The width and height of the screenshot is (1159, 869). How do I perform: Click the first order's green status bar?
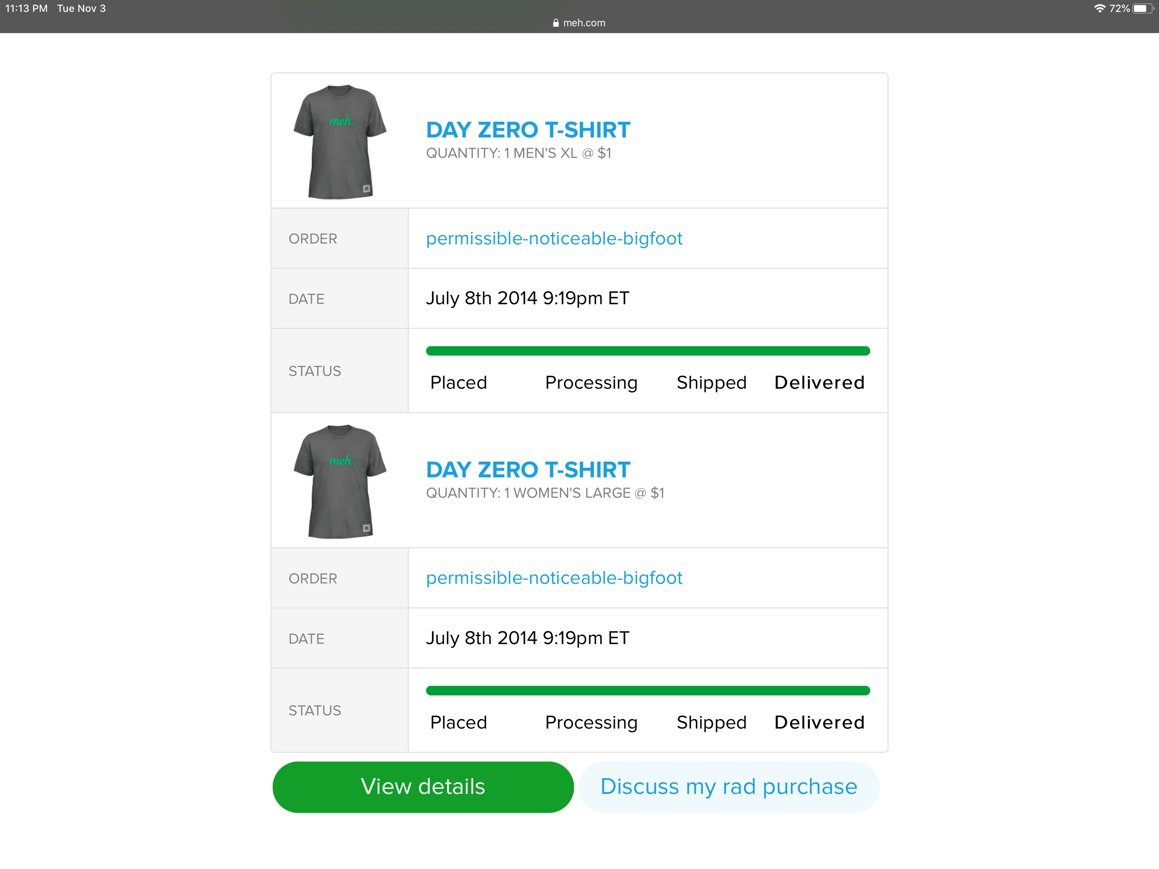tap(648, 351)
